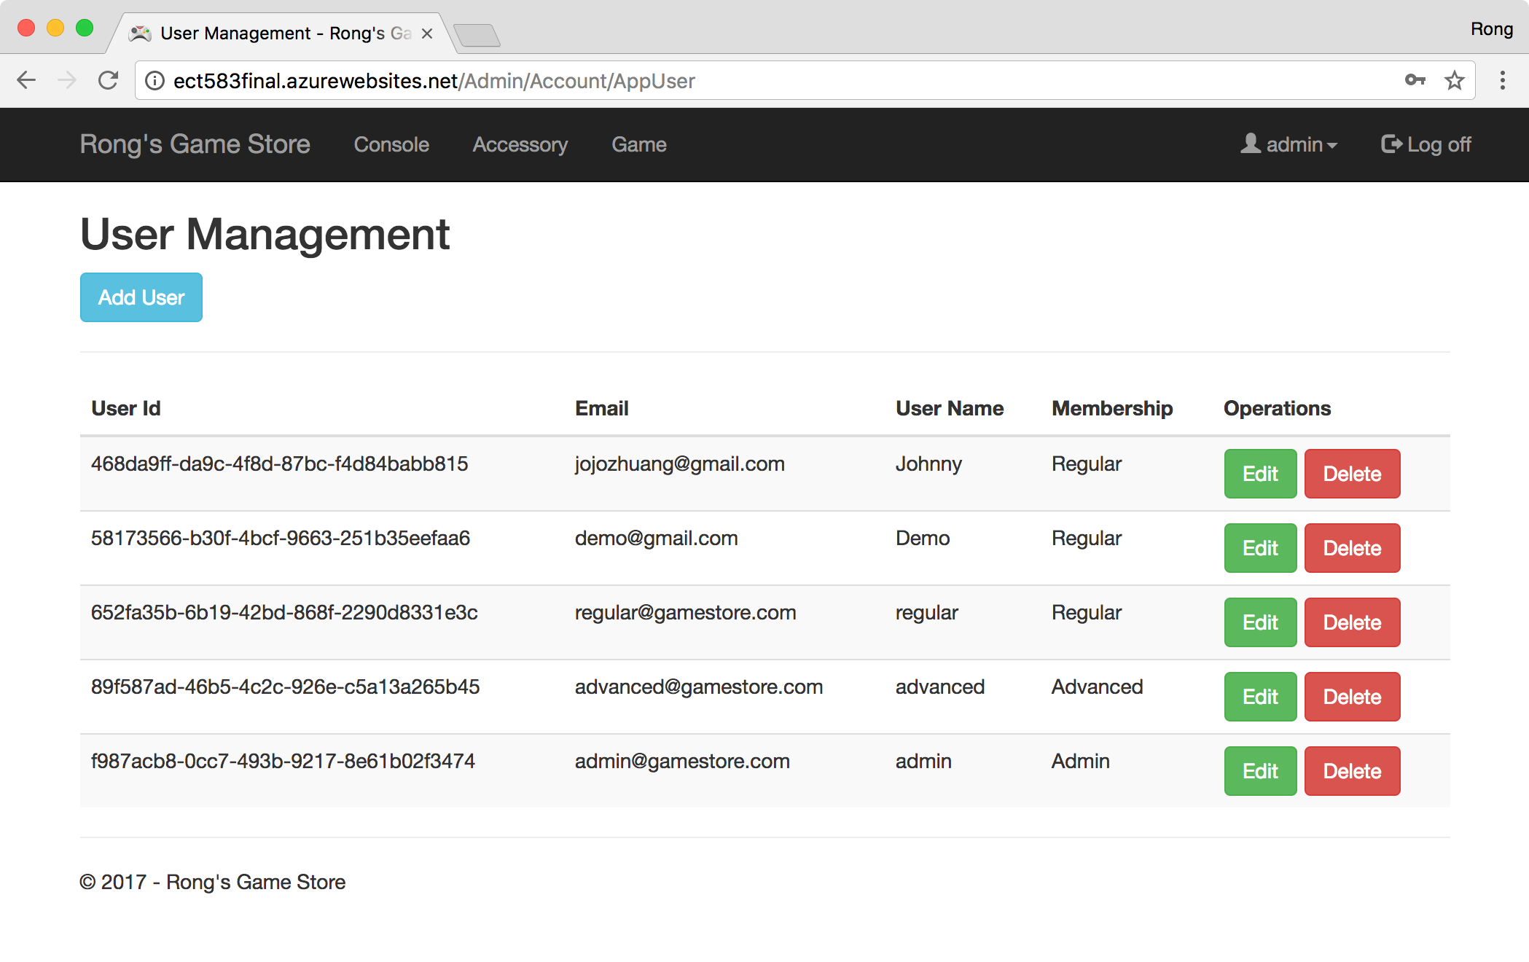The height and width of the screenshot is (962, 1529).
Task: Click the Add User button
Action: click(x=141, y=297)
